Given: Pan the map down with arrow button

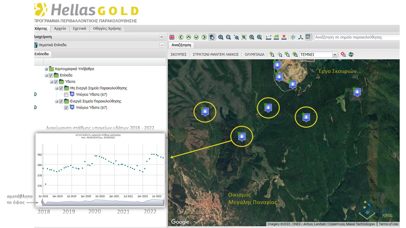Looking at the screenshot, I should coord(196,37).
